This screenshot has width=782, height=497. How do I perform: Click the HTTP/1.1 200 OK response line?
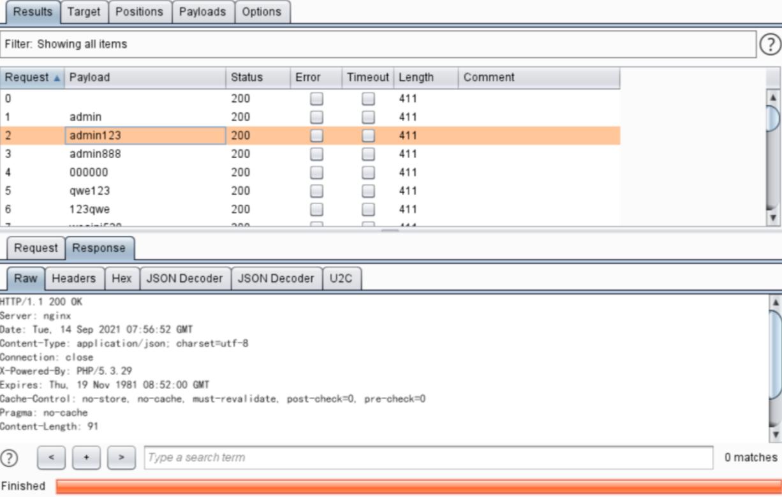point(41,302)
